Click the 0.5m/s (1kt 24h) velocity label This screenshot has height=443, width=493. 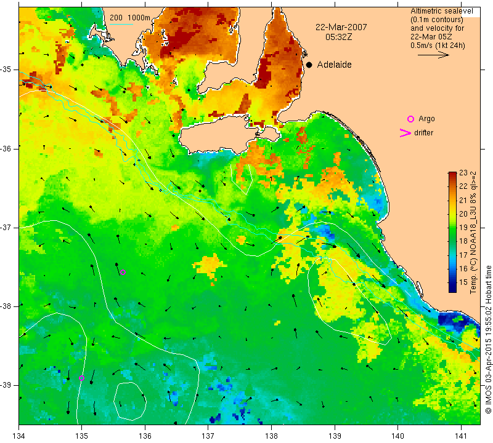438,46
